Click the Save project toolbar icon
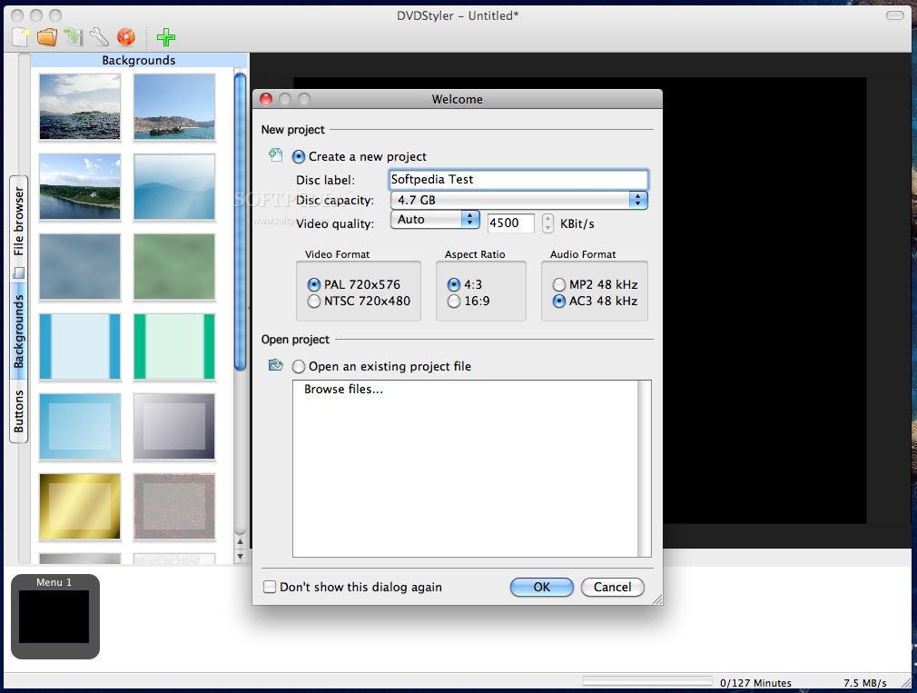The height and width of the screenshot is (693, 917). pyautogui.click(x=74, y=37)
